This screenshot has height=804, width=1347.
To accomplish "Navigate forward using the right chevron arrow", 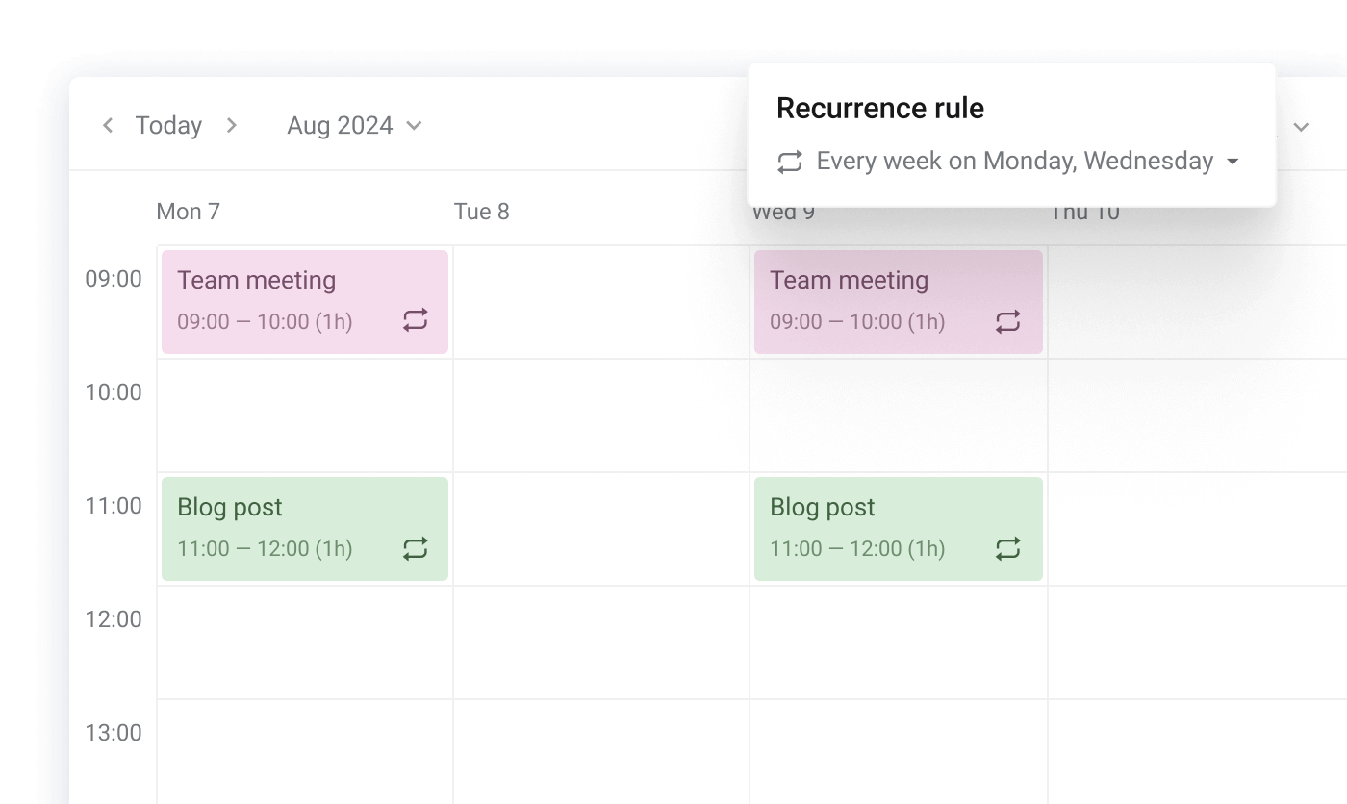I will [231, 125].
